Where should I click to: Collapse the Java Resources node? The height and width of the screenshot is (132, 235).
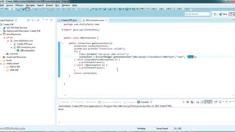[1, 34]
